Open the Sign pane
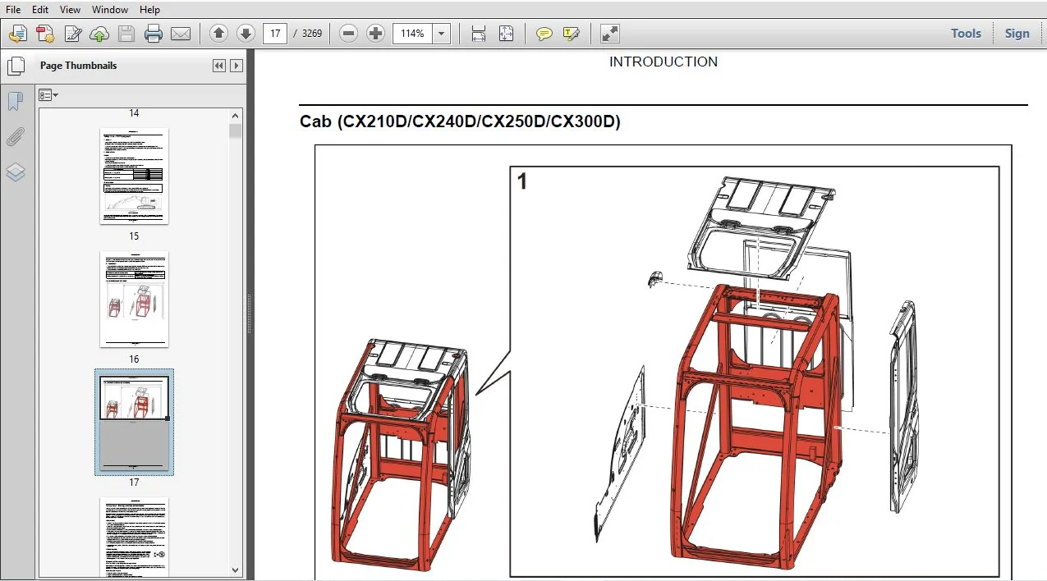 pos(1017,34)
